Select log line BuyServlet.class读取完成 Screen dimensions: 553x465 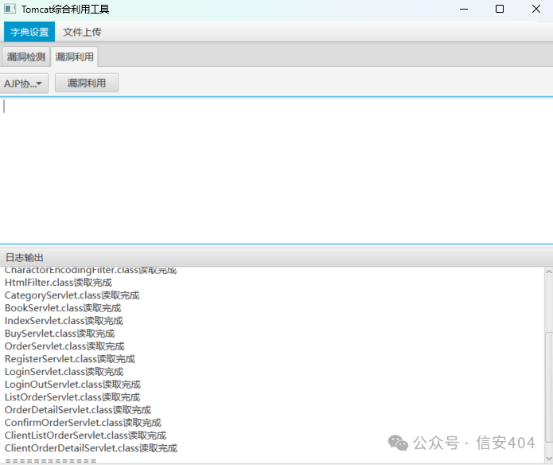[60, 334]
